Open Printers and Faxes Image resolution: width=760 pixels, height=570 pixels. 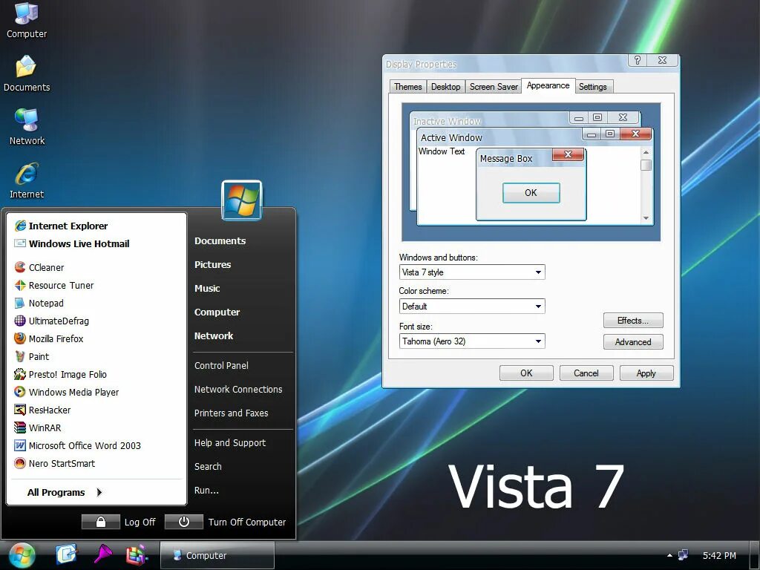click(x=232, y=413)
